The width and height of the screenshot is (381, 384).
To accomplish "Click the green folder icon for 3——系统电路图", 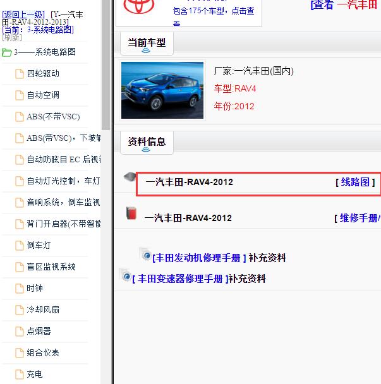I will click(6, 52).
